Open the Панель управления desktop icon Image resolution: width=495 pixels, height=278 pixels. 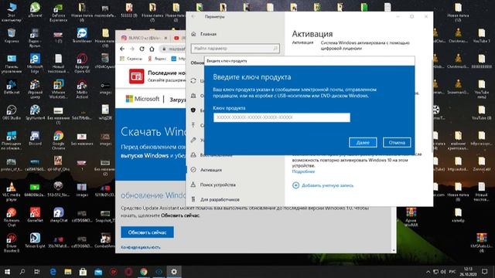coord(12,63)
